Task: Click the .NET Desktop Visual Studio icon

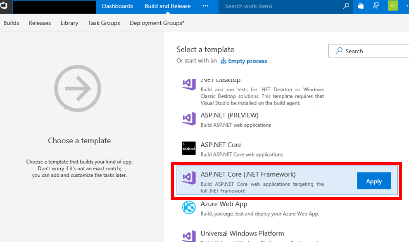Action: pos(189,84)
